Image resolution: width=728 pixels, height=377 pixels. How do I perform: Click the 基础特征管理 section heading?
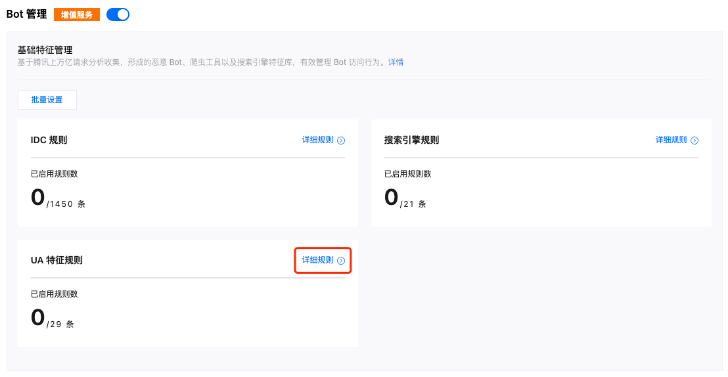tap(45, 50)
